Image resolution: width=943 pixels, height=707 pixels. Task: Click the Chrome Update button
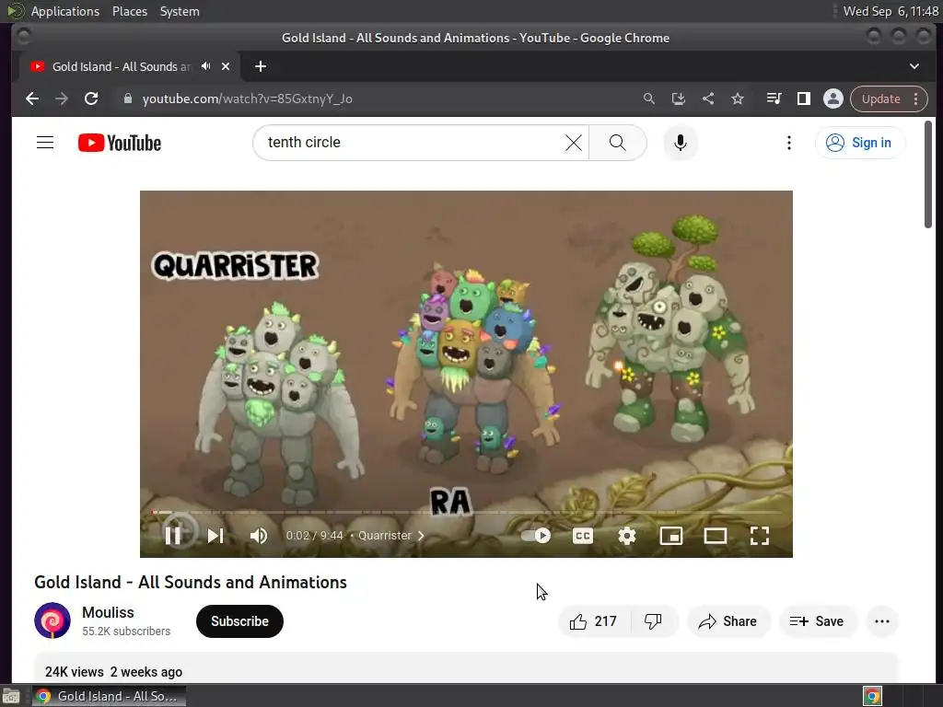click(881, 99)
